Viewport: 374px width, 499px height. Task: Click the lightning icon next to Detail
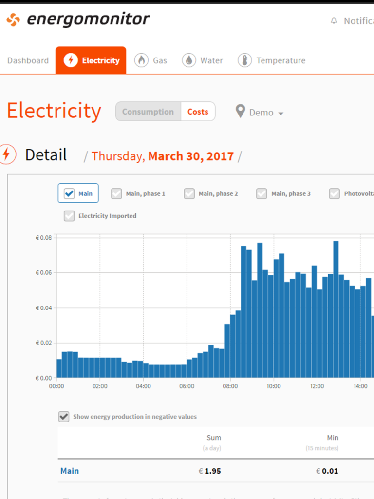pyautogui.click(x=6, y=154)
